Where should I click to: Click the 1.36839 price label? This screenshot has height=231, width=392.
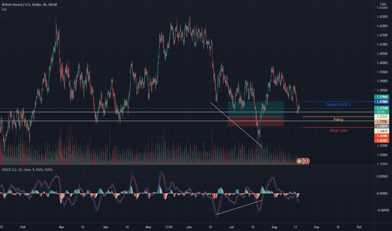tap(382, 131)
